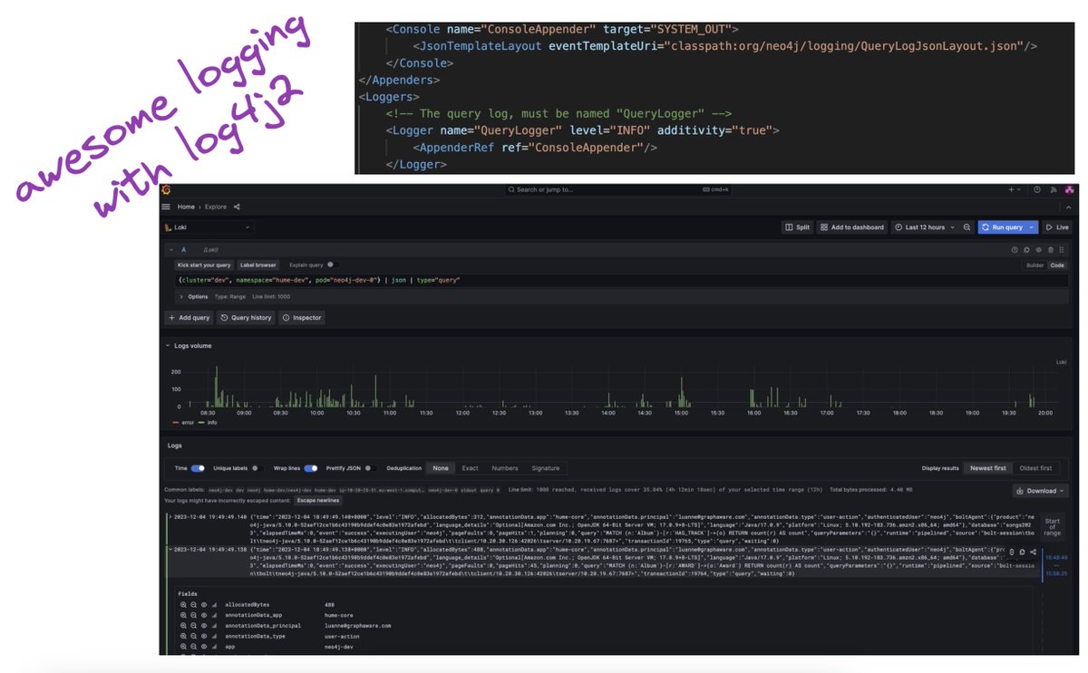The width and height of the screenshot is (1088, 673).
Task: Open the Grafana logo home
Action: click(166, 190)
